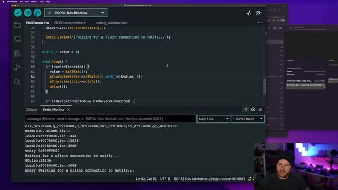Screen dimensions: 338x190
Task: Switch to the BLECharacteristic.h tab
Action: (x=70, y=23)
